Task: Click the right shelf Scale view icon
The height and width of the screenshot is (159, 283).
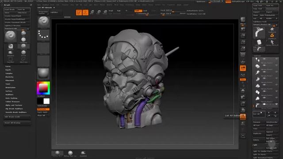Action: 243,103
